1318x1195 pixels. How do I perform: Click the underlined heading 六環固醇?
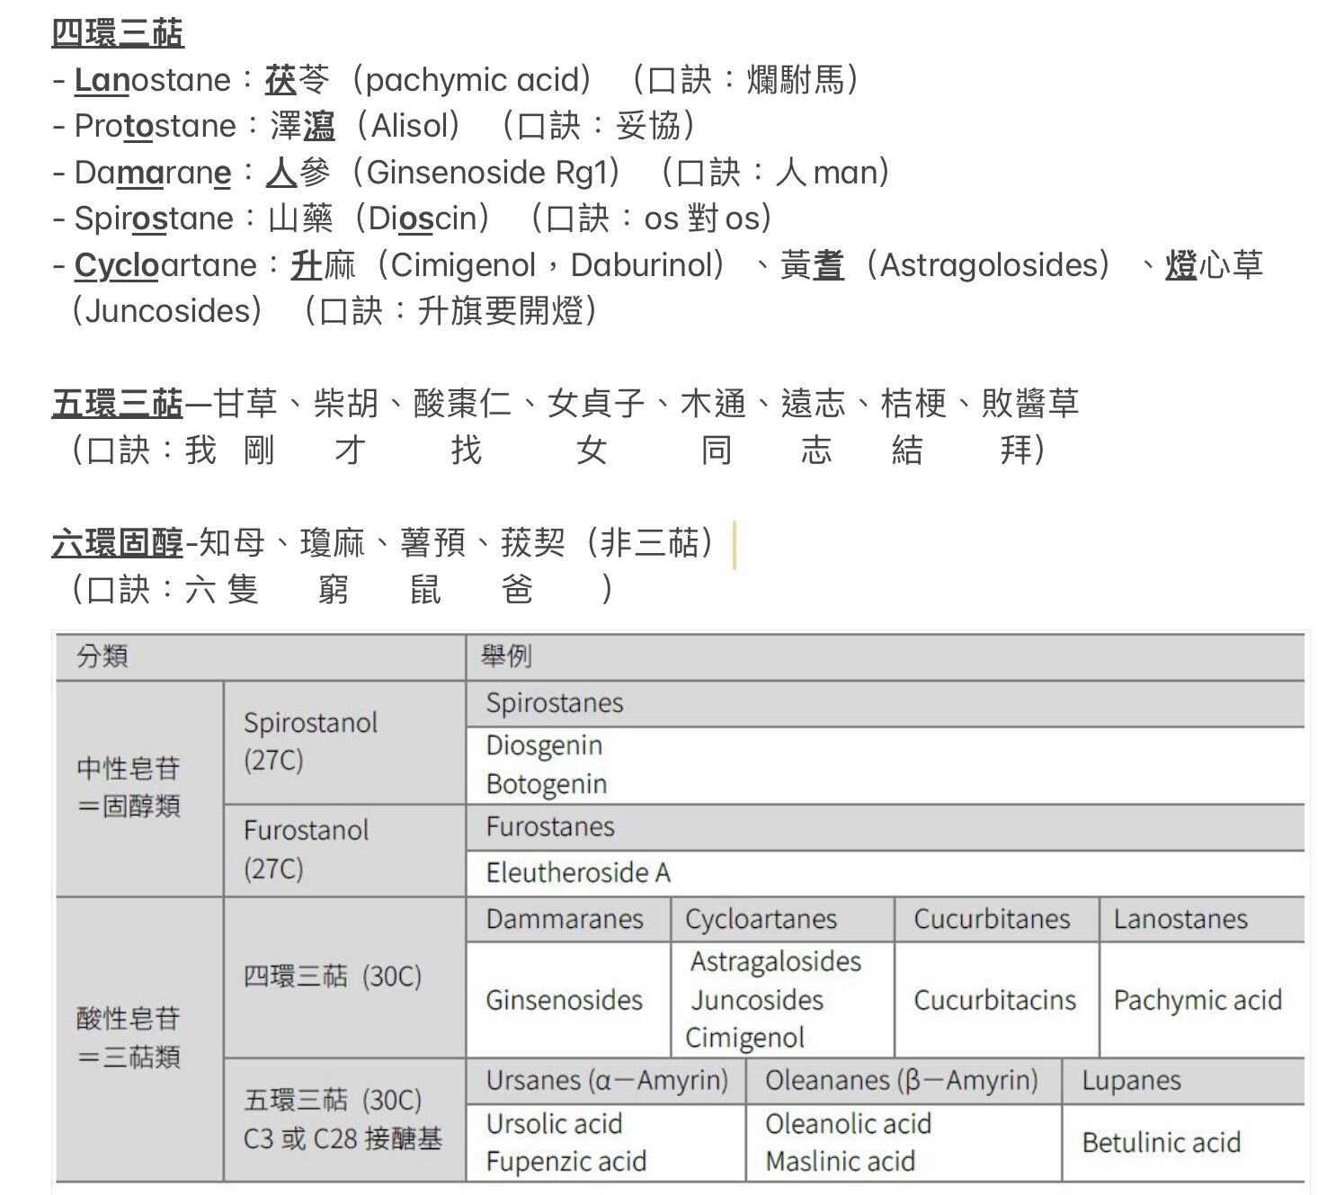tap(118, 543)
